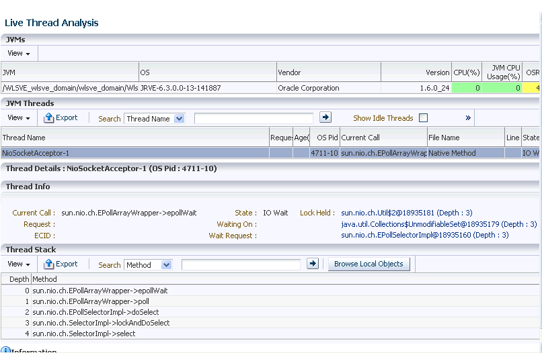Open the JVM Threads View menu

(19, 117)
